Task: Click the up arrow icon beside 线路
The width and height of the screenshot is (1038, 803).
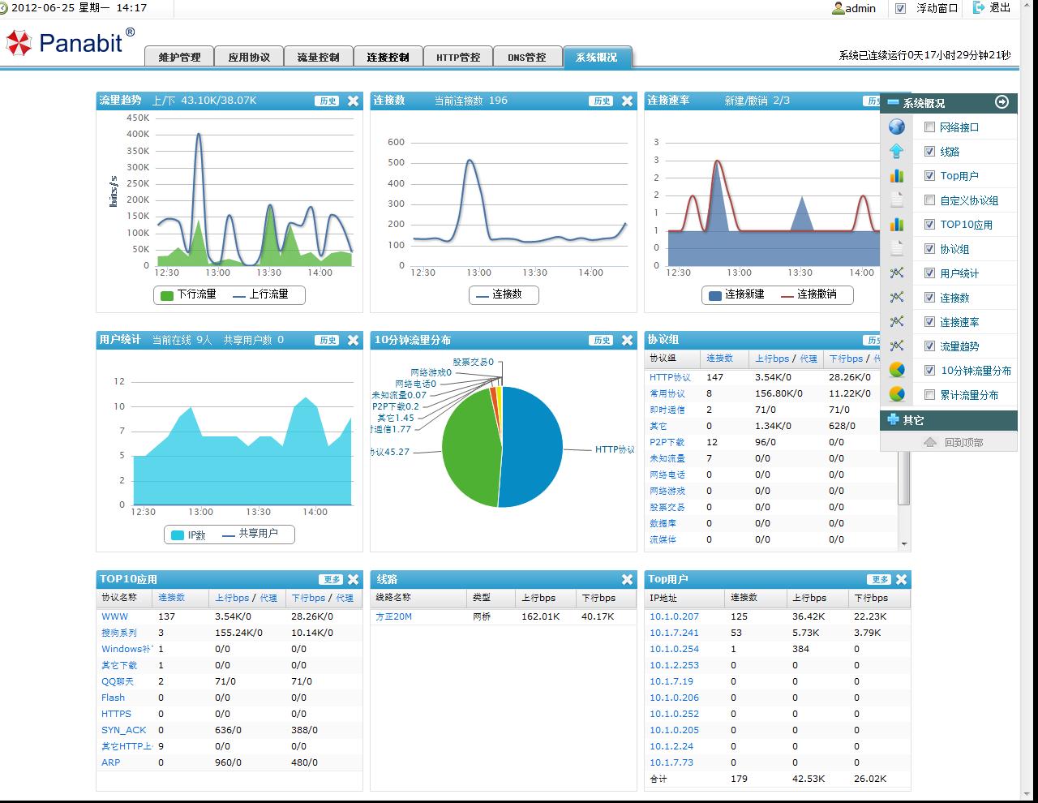Action: [x=897, y=151]
